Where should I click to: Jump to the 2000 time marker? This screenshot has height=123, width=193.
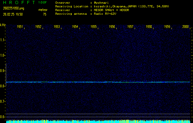coord(185,27)
